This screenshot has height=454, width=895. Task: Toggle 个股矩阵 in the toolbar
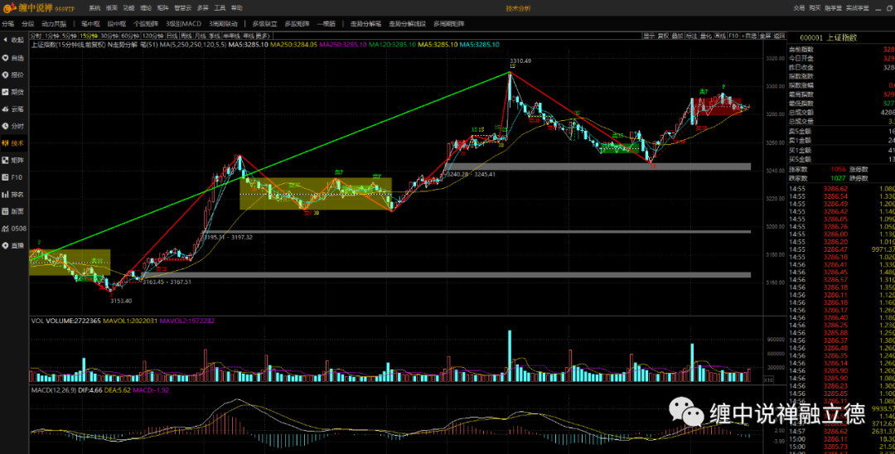[146, 24]
